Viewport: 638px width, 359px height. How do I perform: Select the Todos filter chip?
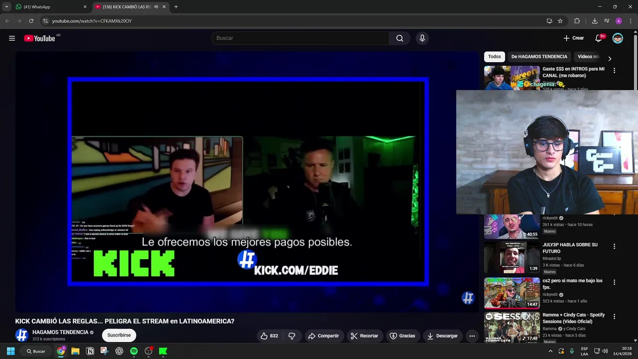coord(494,57)
